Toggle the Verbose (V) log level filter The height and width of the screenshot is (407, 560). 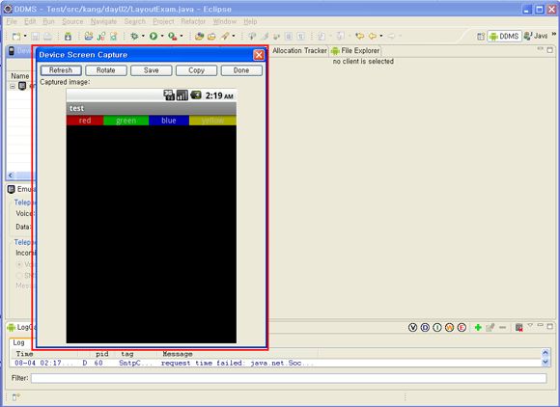pyautogui.click(x=412, y=327)
